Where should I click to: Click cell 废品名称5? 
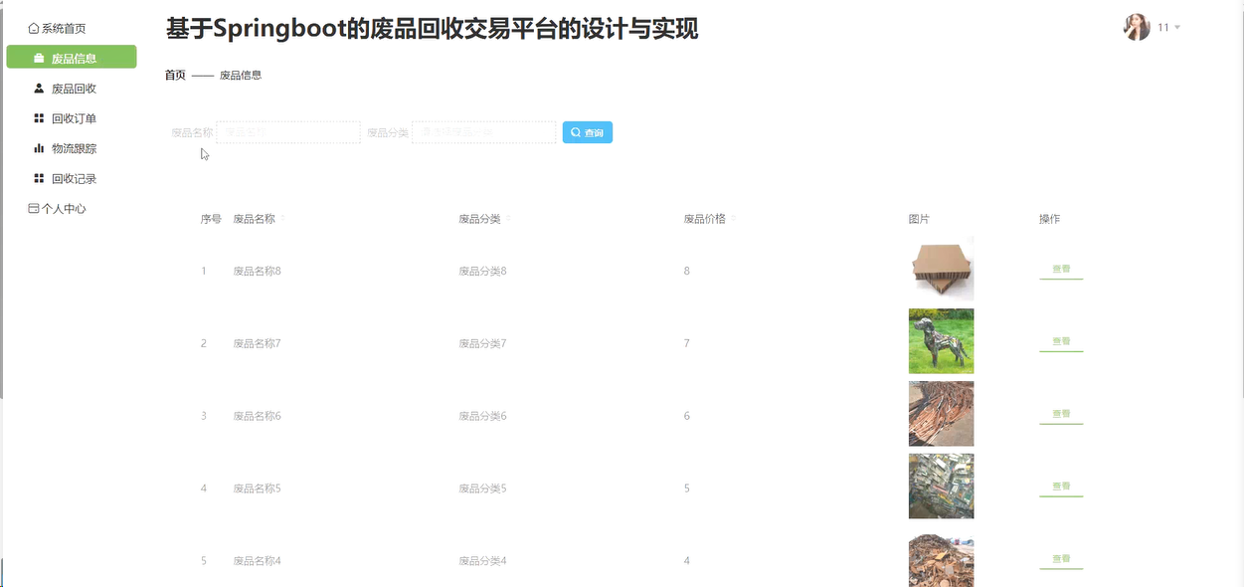click(x=258, y=489)
